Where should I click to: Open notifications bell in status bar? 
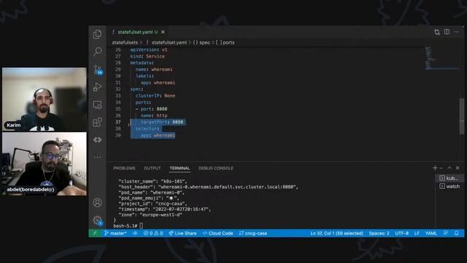456,233
